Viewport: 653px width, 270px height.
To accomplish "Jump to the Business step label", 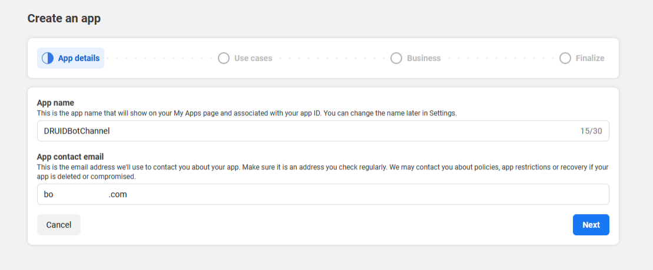I will coord(423,58).
